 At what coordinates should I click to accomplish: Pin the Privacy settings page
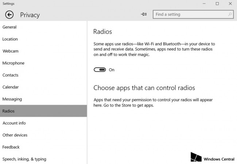(x=144, y=15)
